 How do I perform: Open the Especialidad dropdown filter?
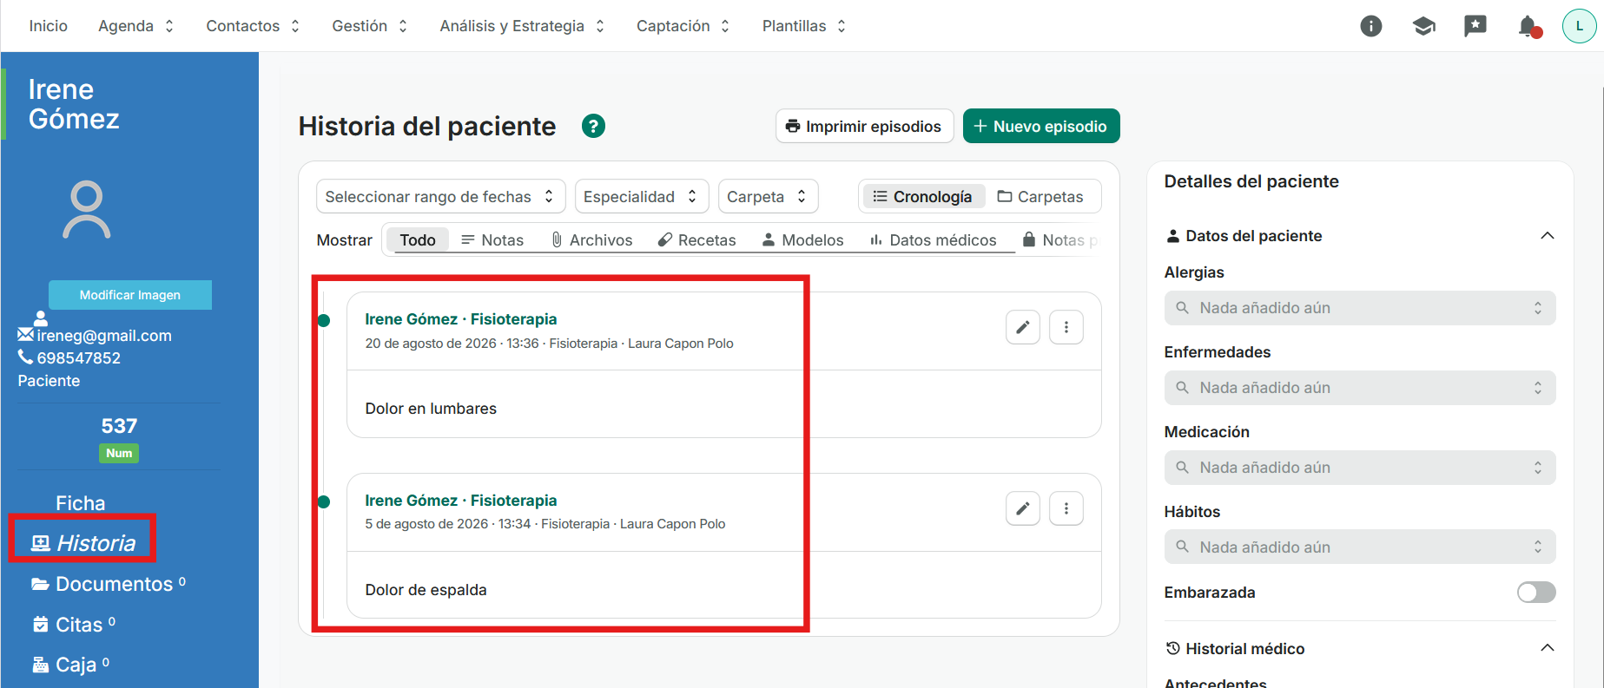(x=642, y=197)
